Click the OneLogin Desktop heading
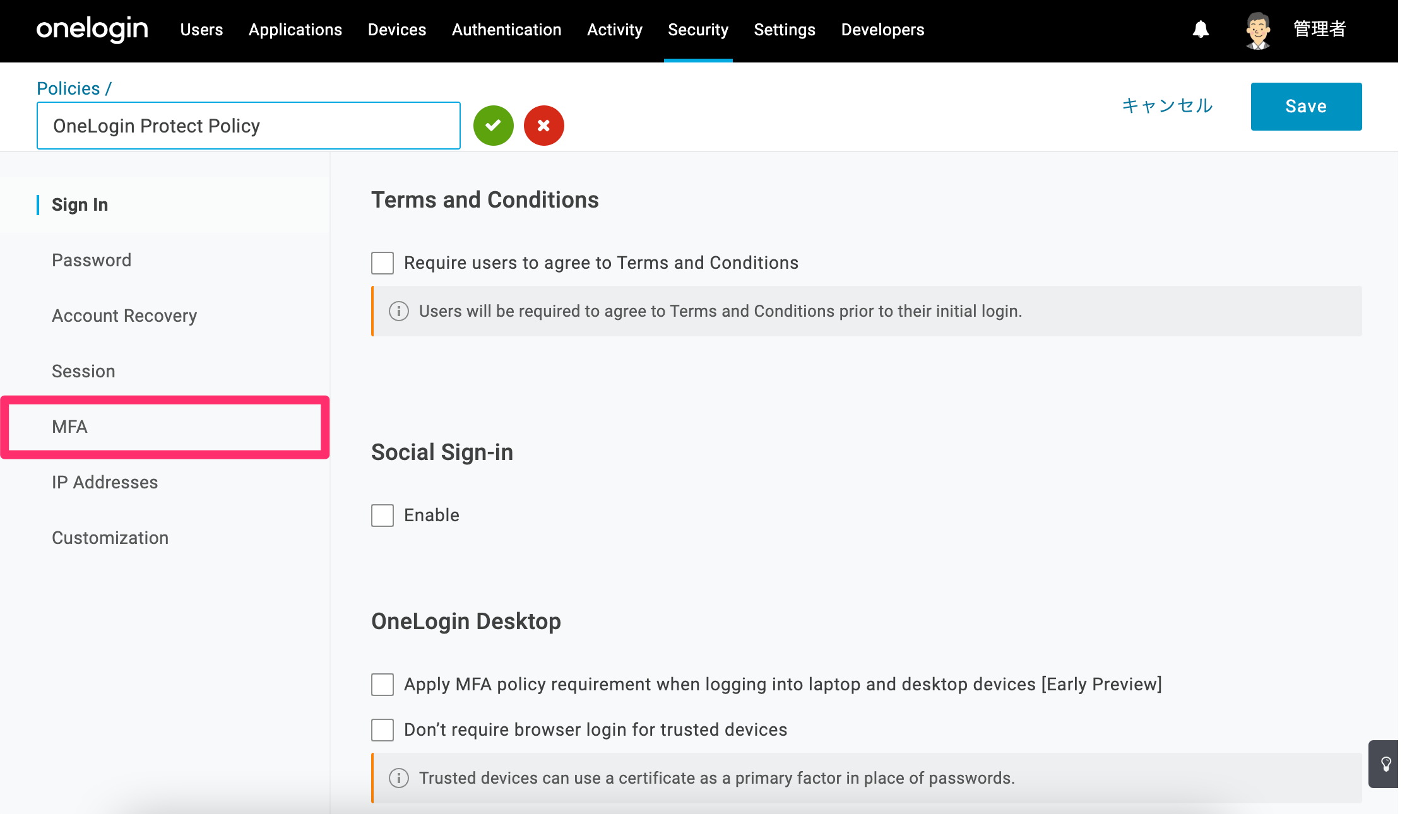 tap(466, 622)
